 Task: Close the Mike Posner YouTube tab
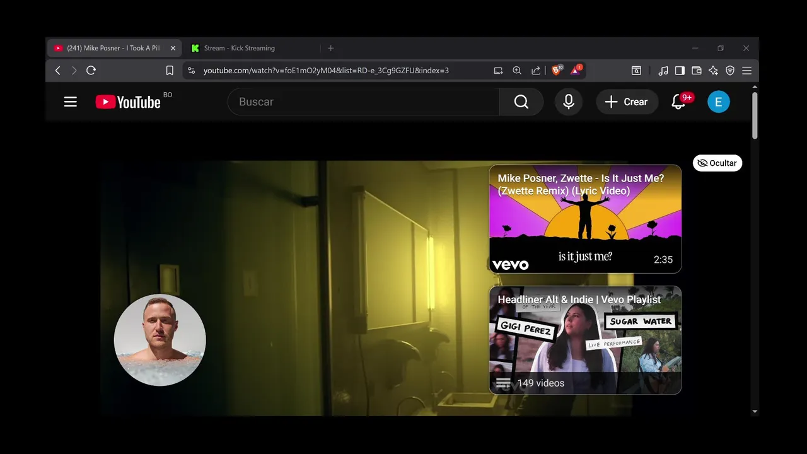(x=173, y=48)
